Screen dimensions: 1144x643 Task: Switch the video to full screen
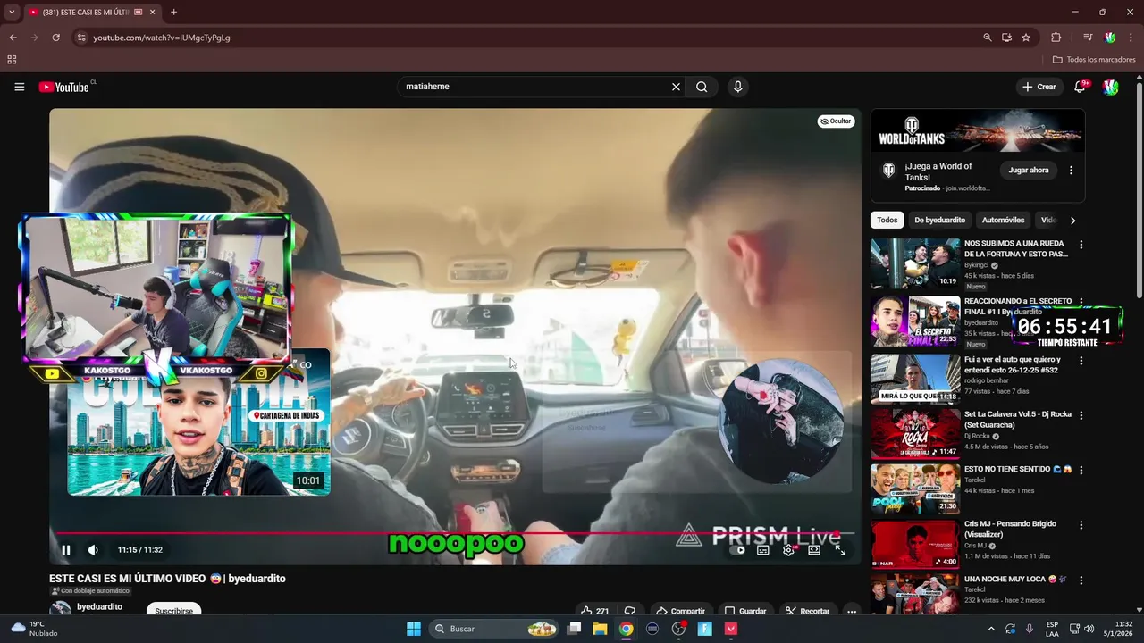coord(840,550)
